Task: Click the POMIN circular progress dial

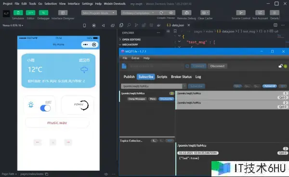Action: (84, 105)
